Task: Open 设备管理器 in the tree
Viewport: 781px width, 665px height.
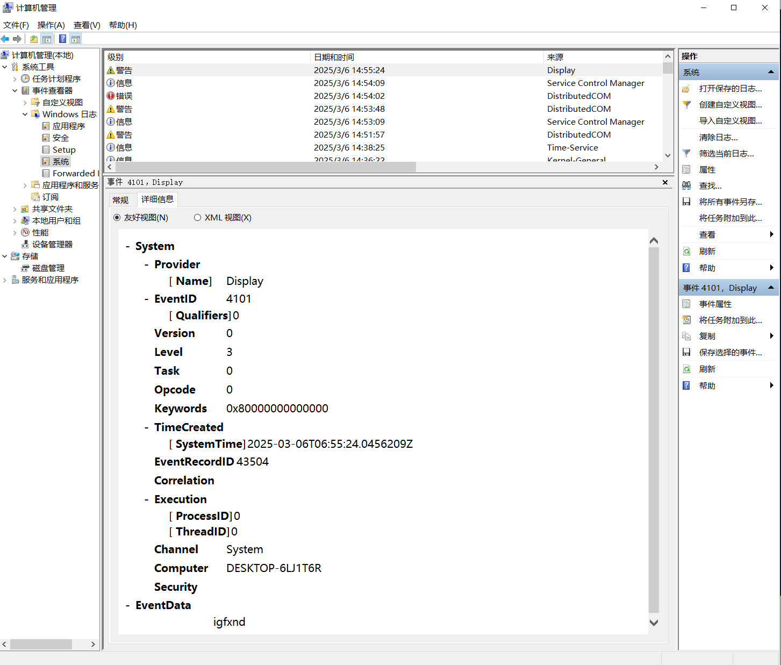Action: (52, 244)
